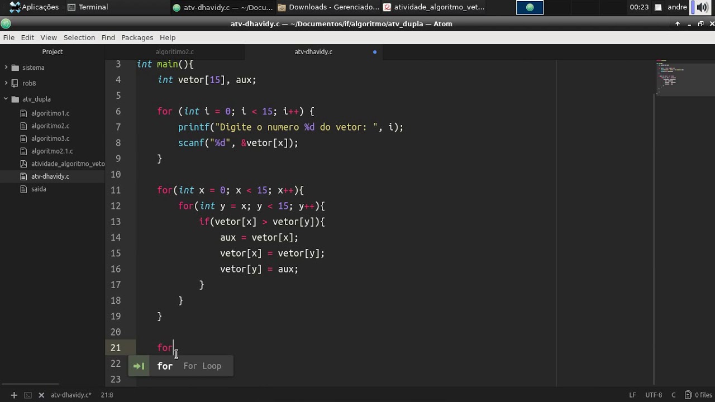This screenshot has width=715, height=402.
Task: Select the atv_dupla folder
Action: tap(36, 99)
